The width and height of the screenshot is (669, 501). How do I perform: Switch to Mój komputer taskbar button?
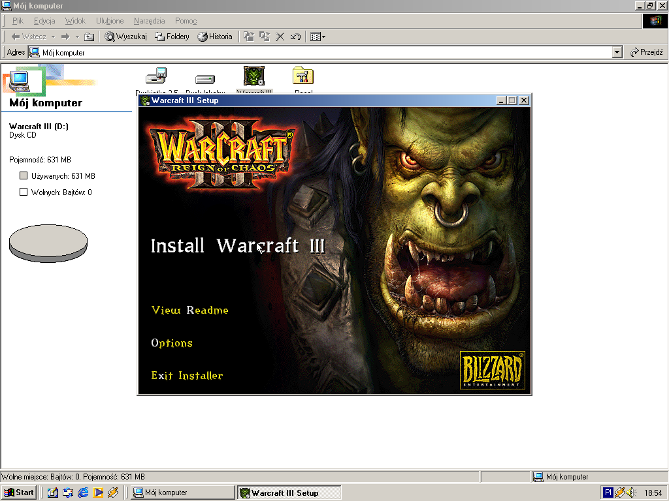(x=183, y=493)
